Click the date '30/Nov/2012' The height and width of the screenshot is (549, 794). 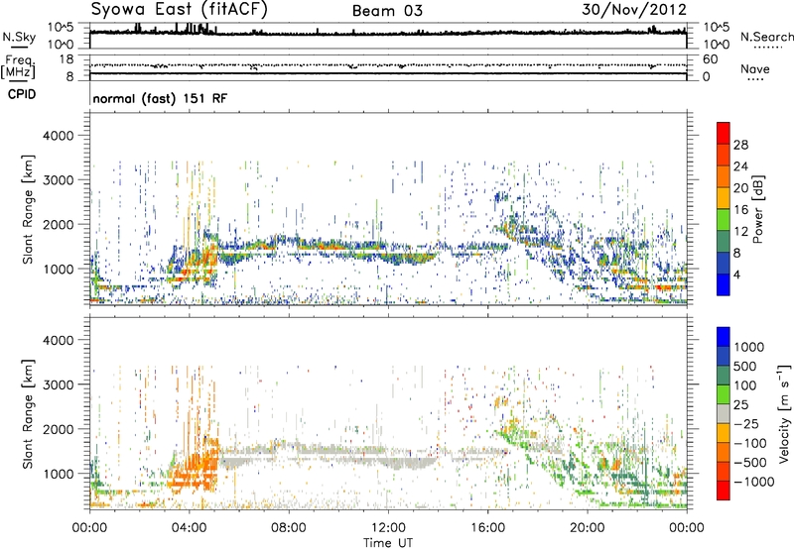click(634, 10)
